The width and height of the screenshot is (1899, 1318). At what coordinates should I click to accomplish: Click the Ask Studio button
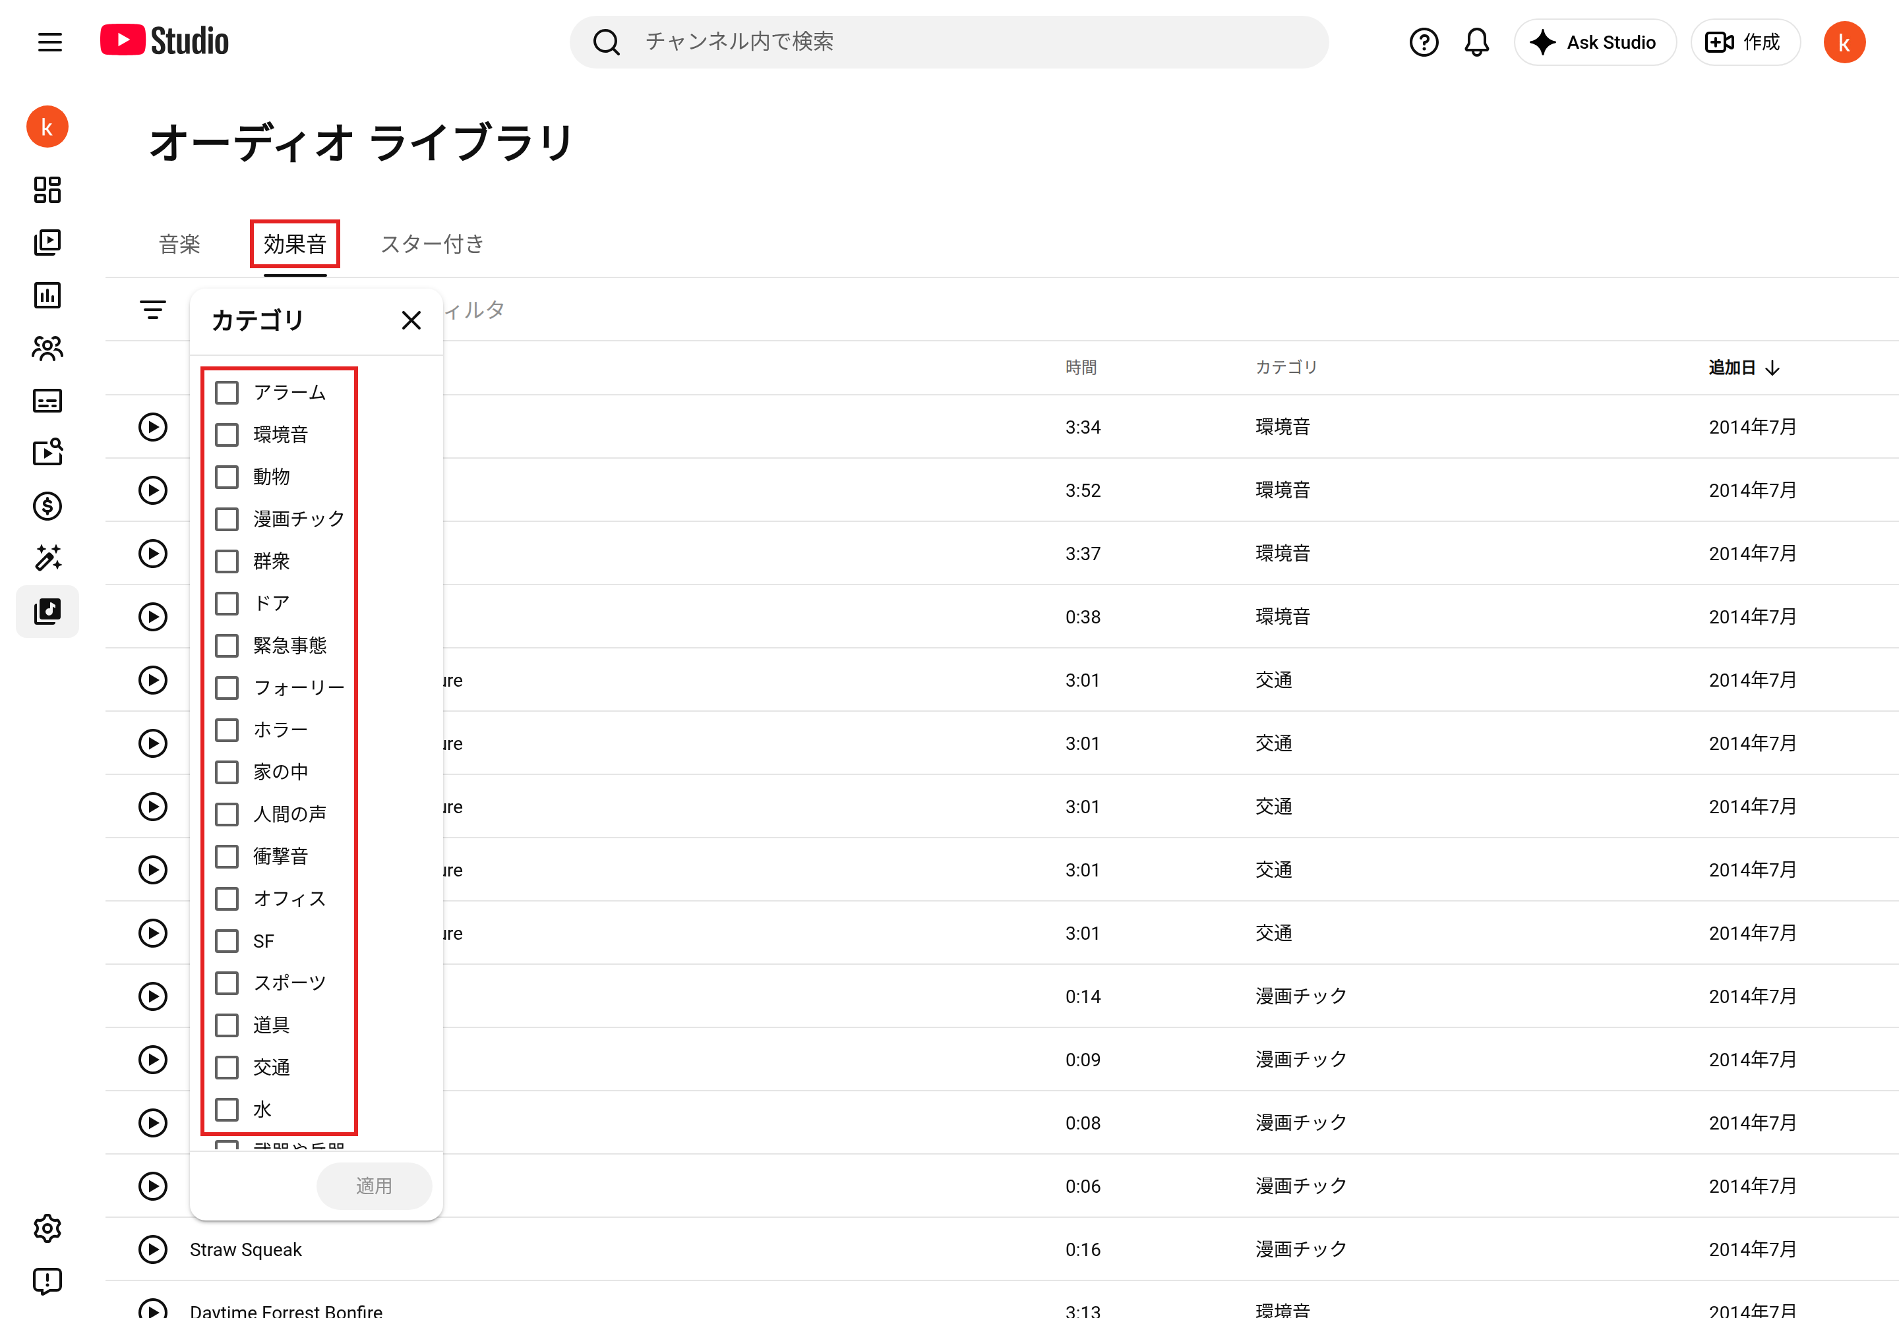(1595, 42)
